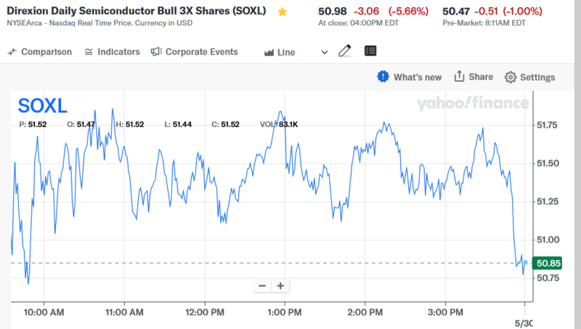Share this SOXL chart
This screenshot has height=329, width=581.
click(474, 77)
